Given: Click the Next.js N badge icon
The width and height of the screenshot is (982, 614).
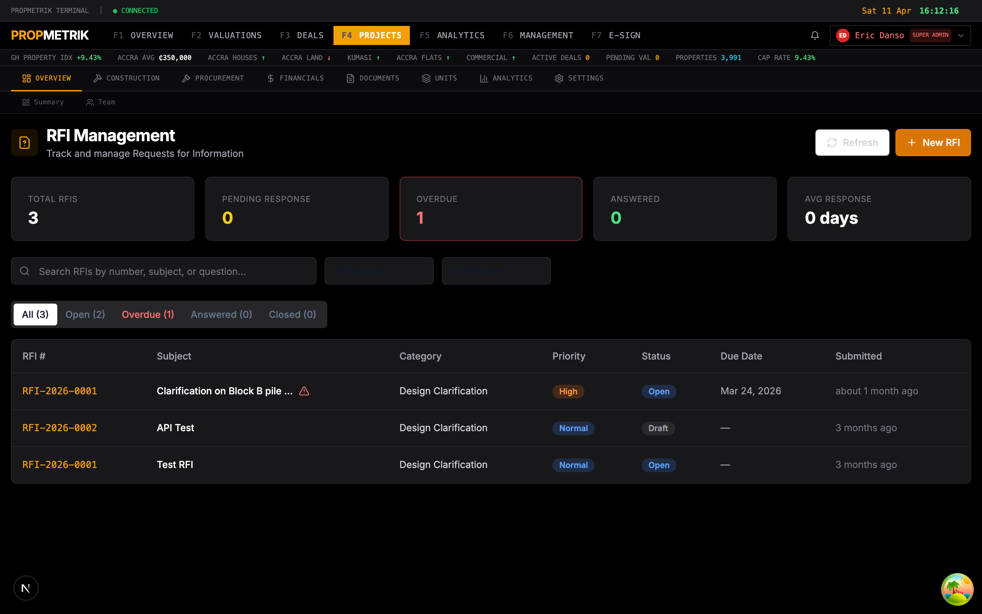Looking at the screenshot, I should (26, 588).
